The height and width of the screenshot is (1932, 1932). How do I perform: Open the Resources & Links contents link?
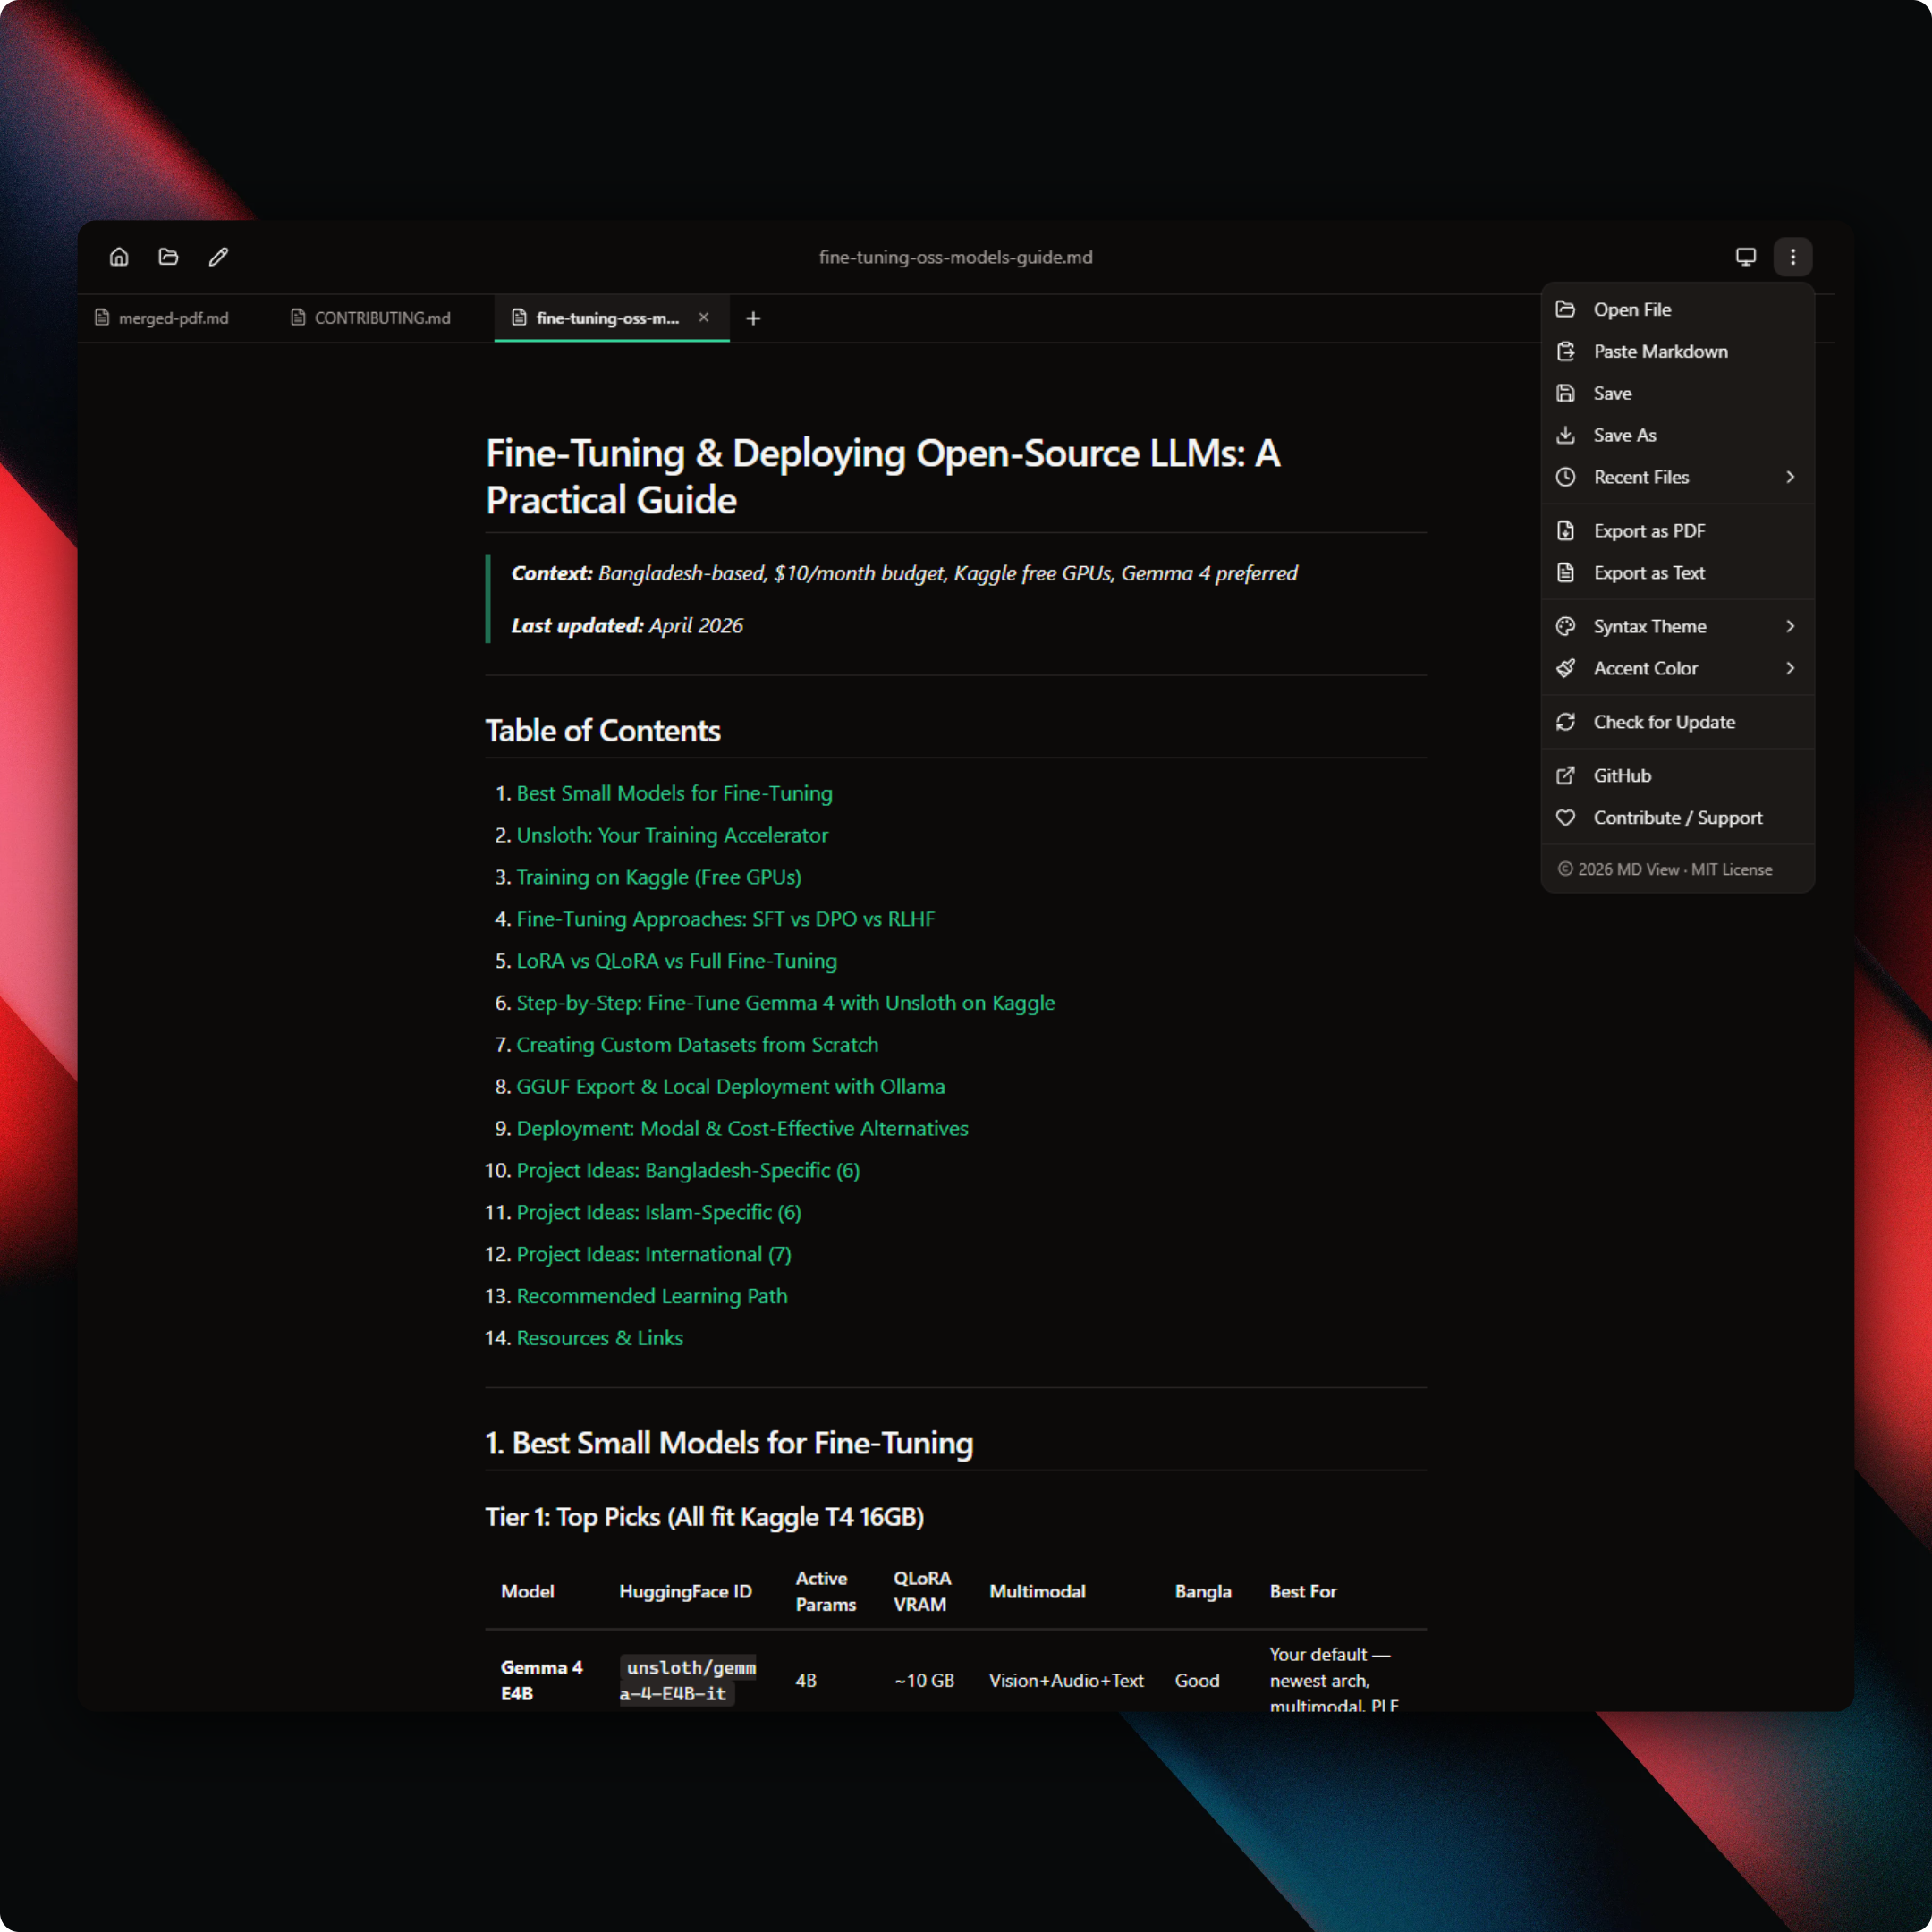click(x=599, y=1338)
